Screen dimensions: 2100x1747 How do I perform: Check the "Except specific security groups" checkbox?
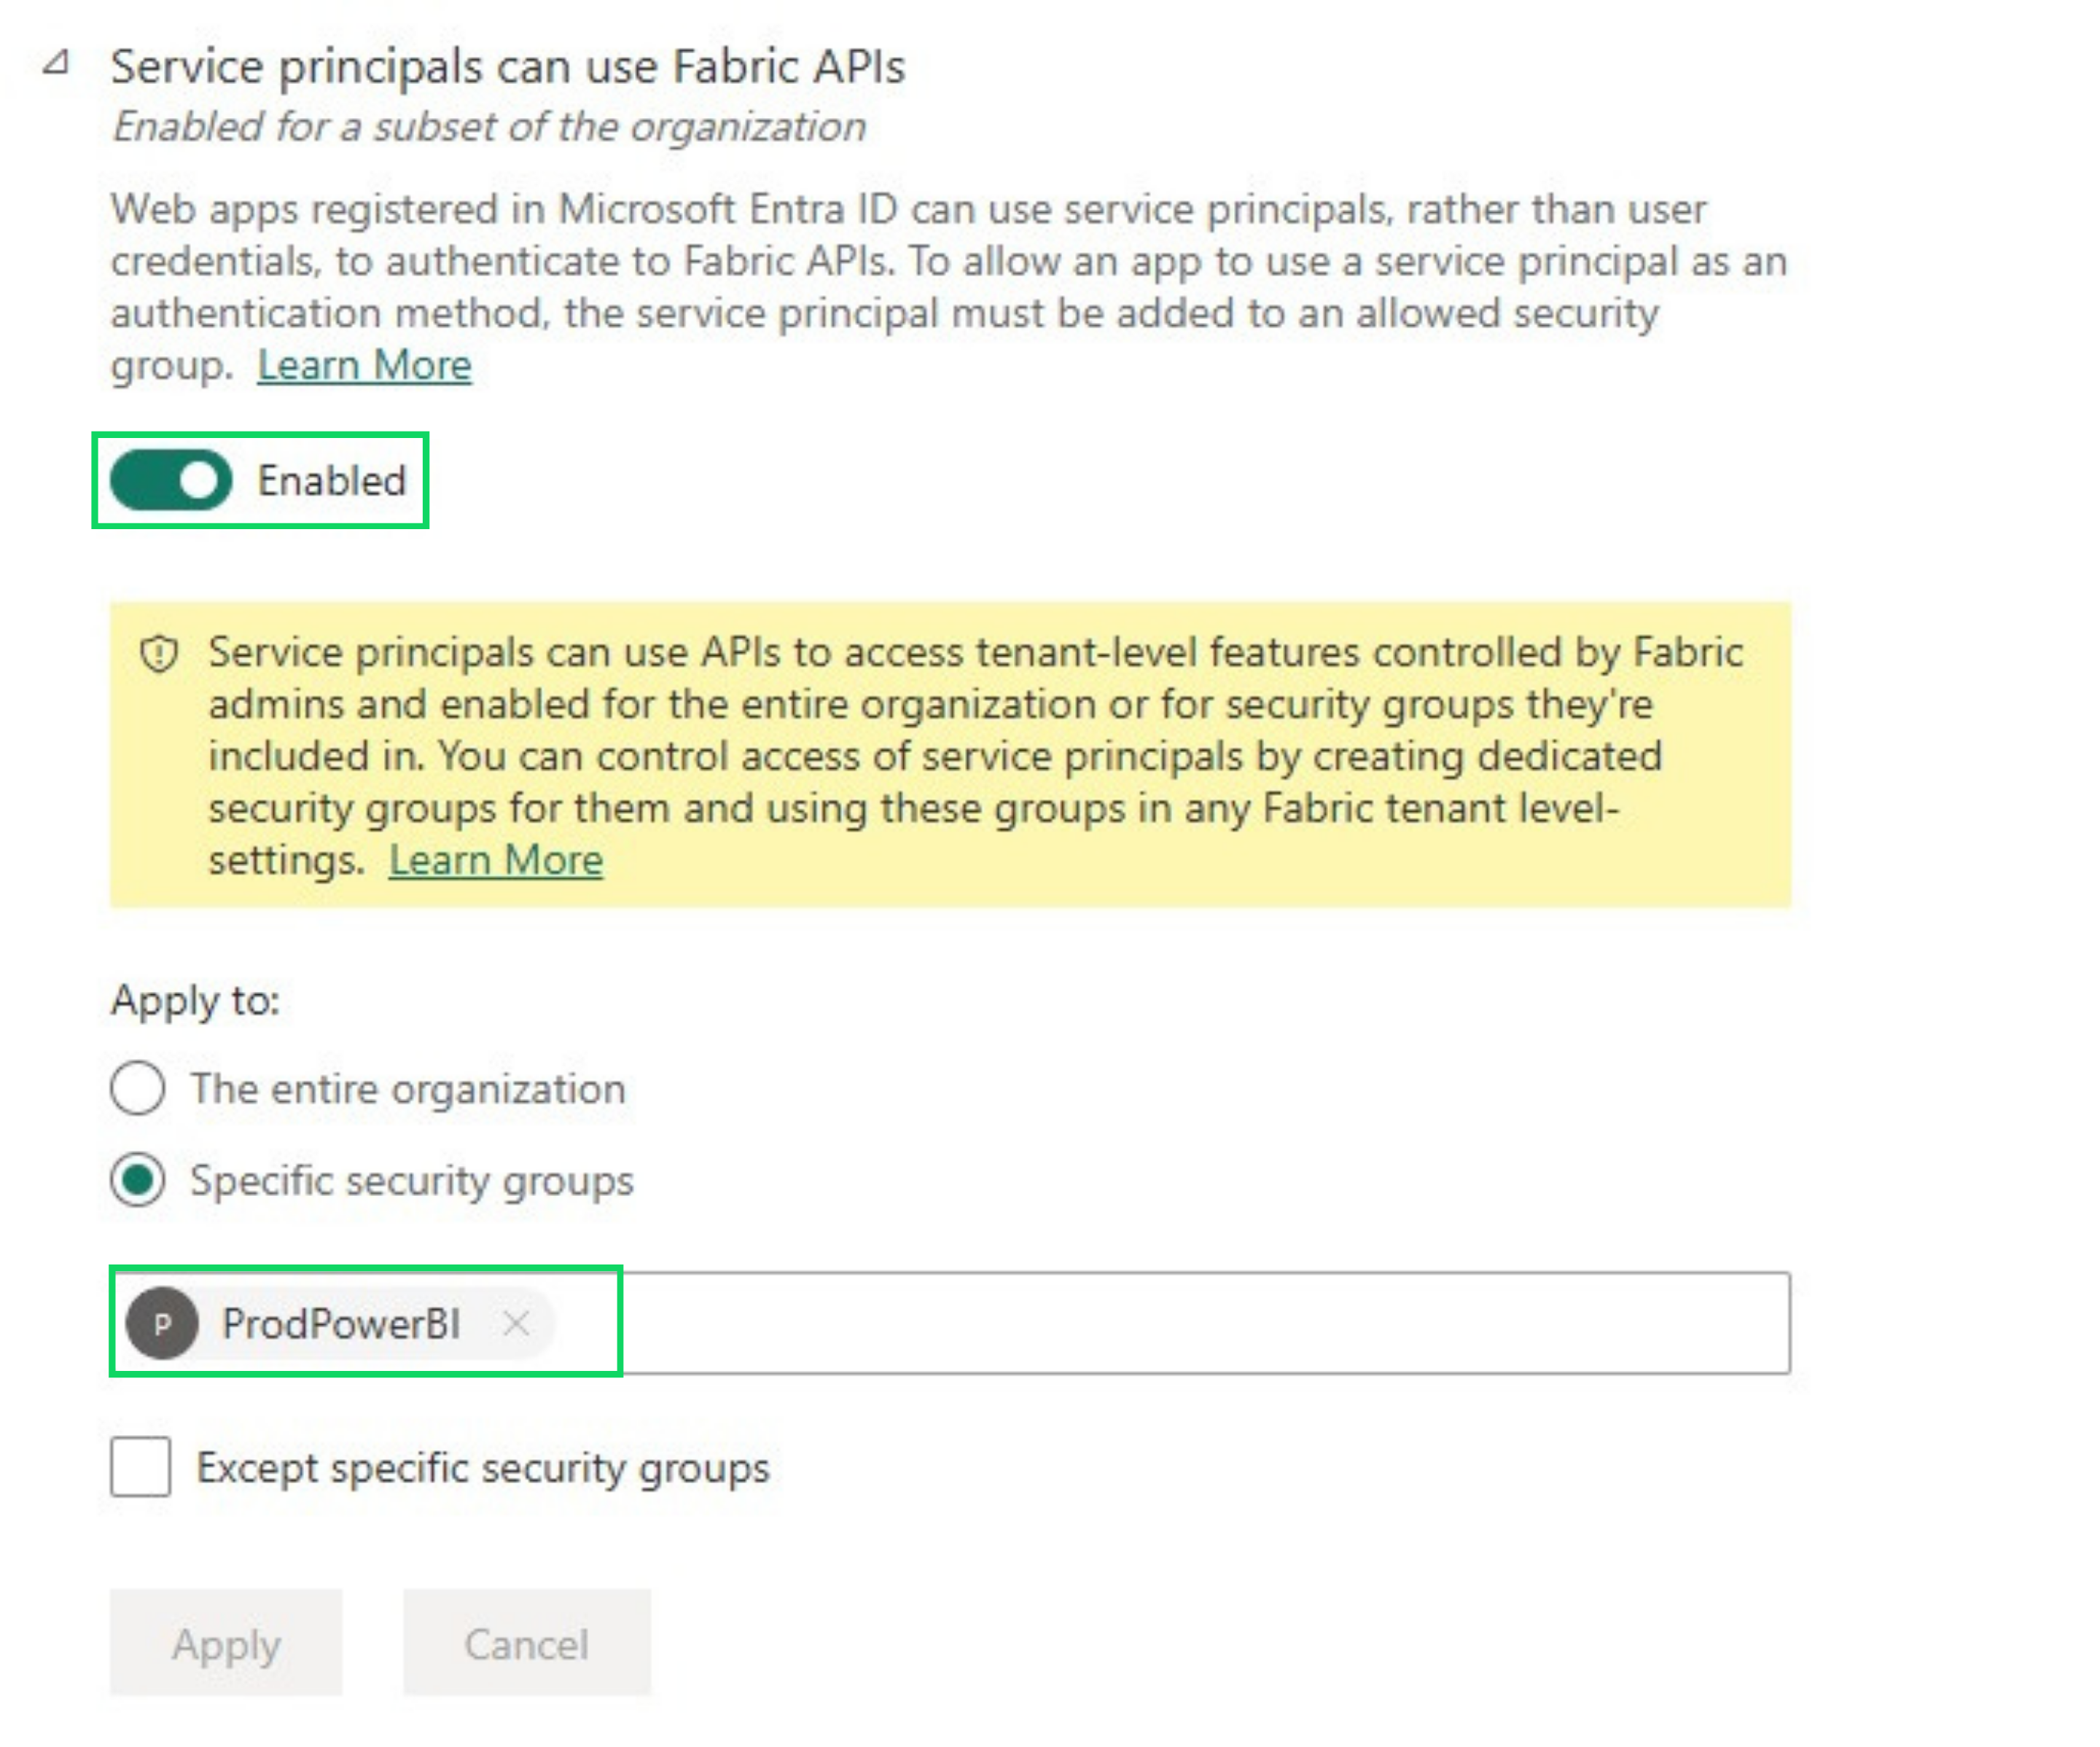click(x=141, y=1467)
